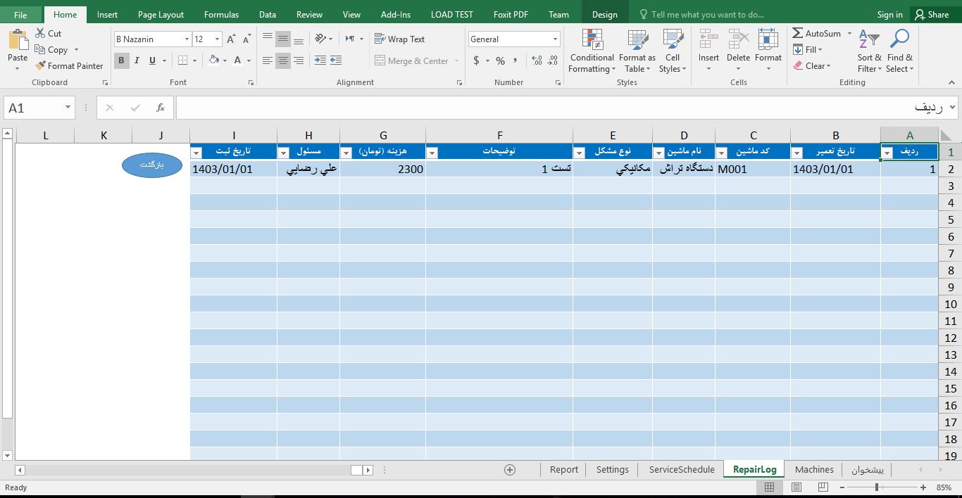Open filter dropdown for ردیف column
Image resolution: width=962 pixels, height=498 pixels.
pyautogui.click(x=887, y=153)
